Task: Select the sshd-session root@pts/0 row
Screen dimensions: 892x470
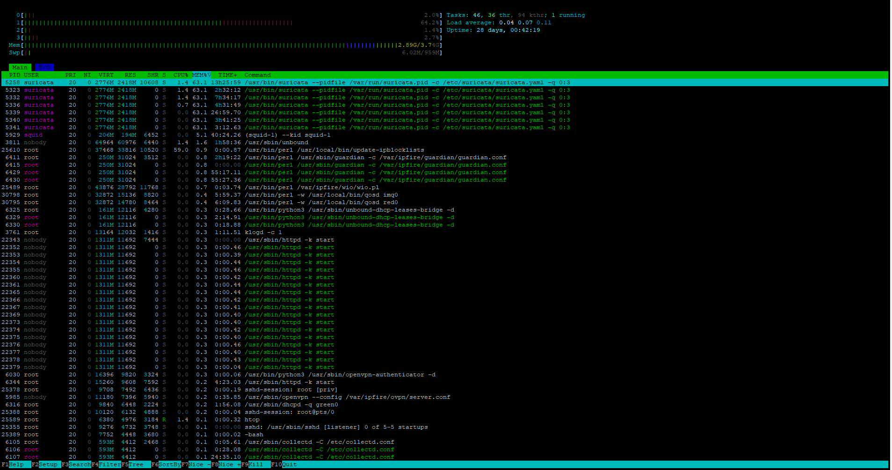Action: pyautogui.click(x=445, y=412)
